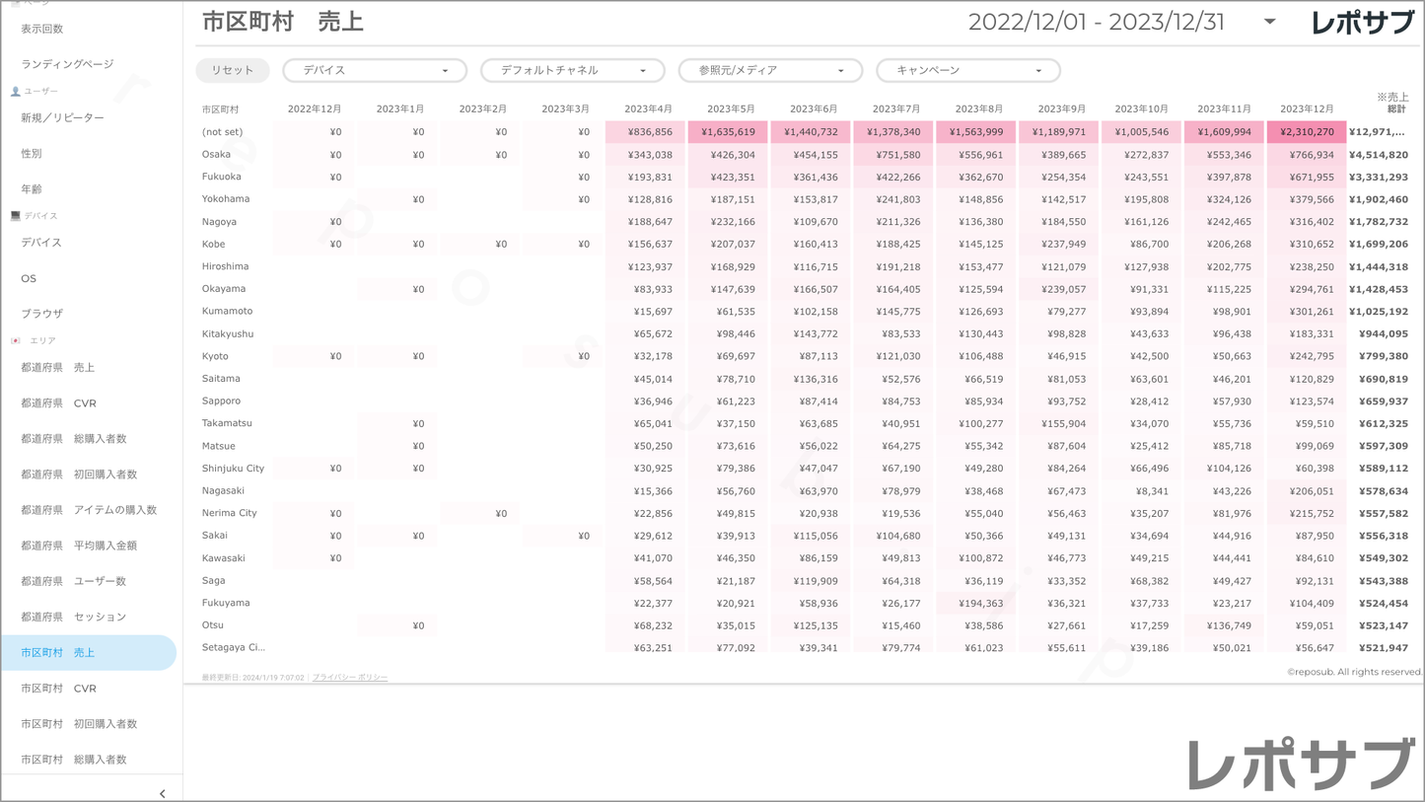Image resolution: width=1425 pixels, height=802 pixels.
Task: Sort table by 2023年12月 column header
Action: click(1306, 109)
